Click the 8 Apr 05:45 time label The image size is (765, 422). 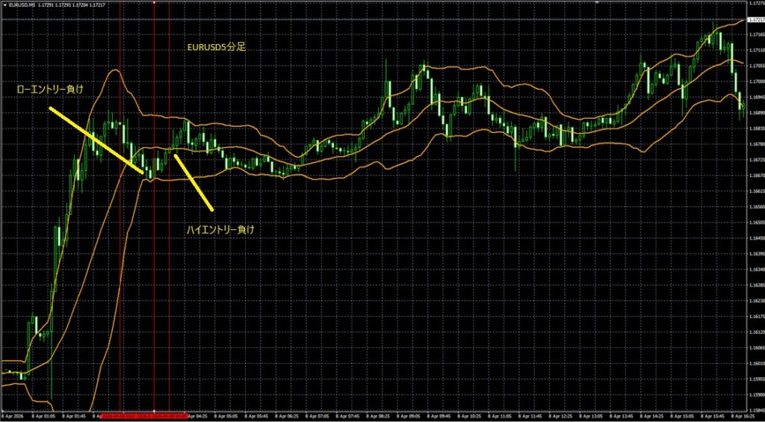click(257, 417)
